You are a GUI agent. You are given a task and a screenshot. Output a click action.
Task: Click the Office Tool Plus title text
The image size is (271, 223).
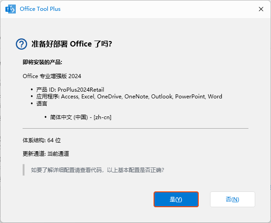41,9
